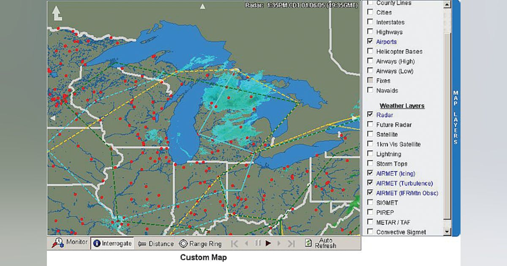Screen dimensions: 507x266
Task: Jump to first radar frame
Action: pyautogui.click(x=235, y=243)
